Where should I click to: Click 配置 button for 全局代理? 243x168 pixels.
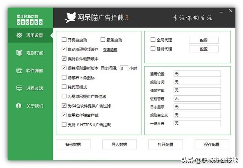[x=203, y=40]
